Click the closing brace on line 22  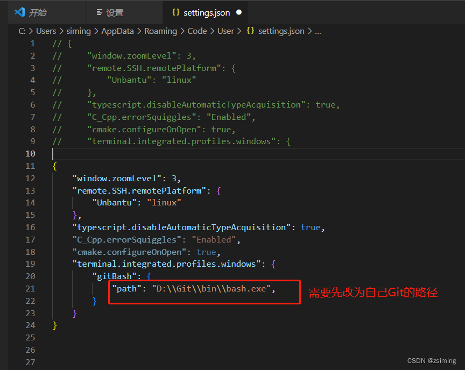click(94, 301)
